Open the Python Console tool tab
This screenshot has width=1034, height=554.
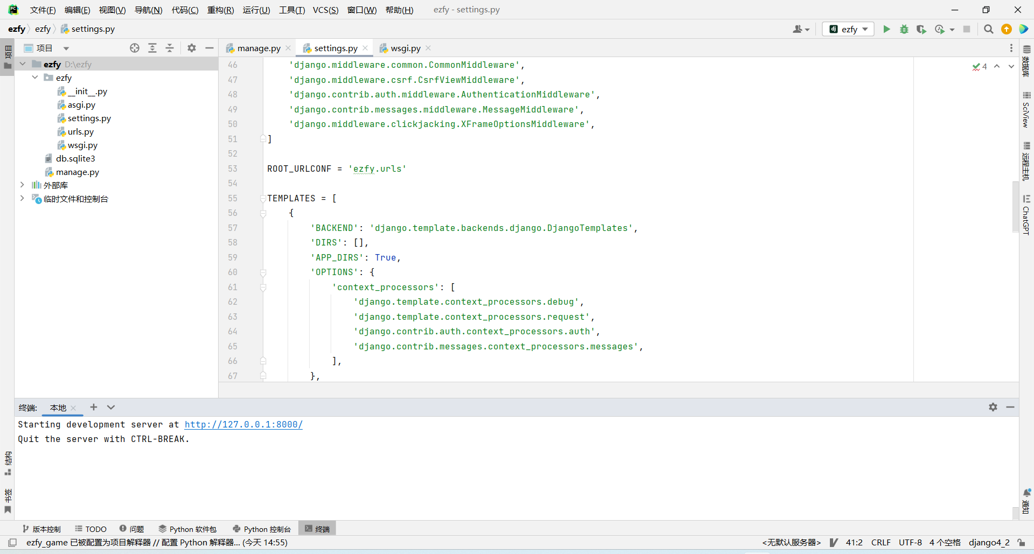tap(262, 529)
